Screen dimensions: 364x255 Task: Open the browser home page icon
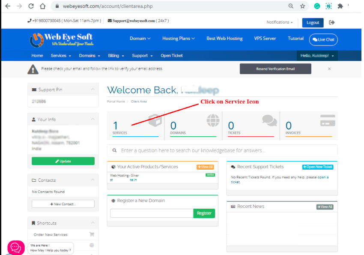pyautogui.click(x=43, y=6)
